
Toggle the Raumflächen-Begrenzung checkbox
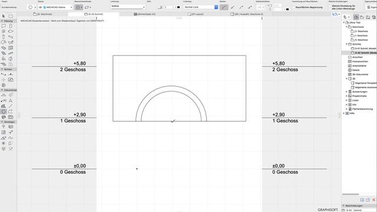[x=293, y=7]
